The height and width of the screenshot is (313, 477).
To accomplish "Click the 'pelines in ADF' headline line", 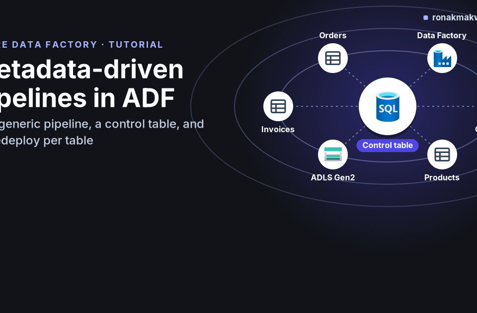I will coord(87,98).
